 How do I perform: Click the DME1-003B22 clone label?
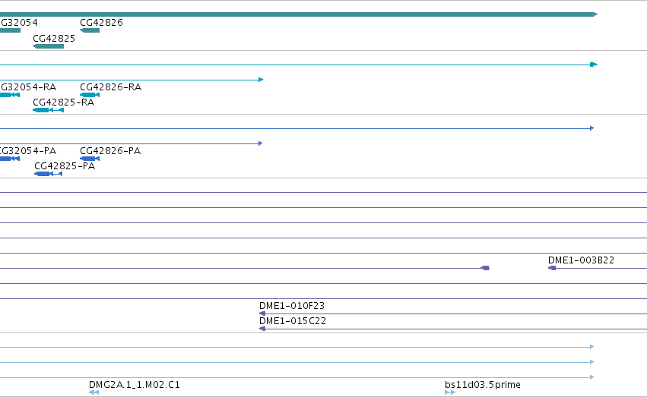pos(581,260)
